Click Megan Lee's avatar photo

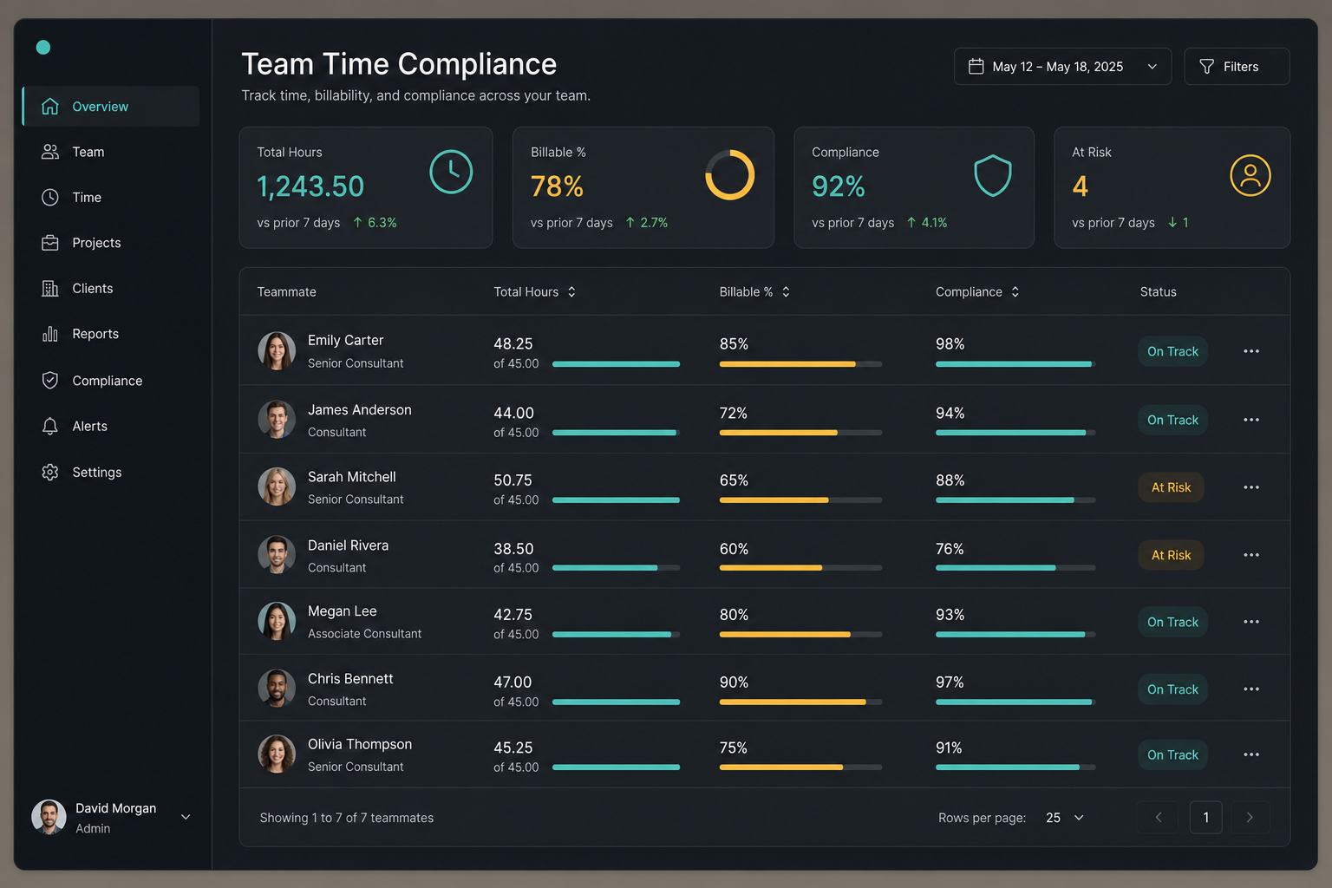click(277, 622)
